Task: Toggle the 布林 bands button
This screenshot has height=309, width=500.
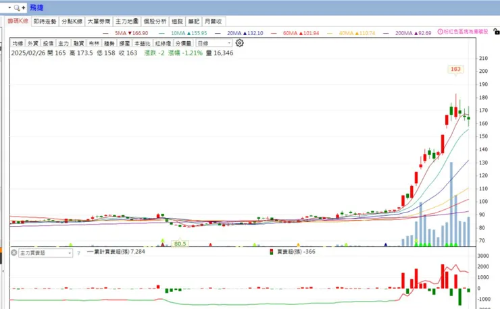Action: point(94,43)
